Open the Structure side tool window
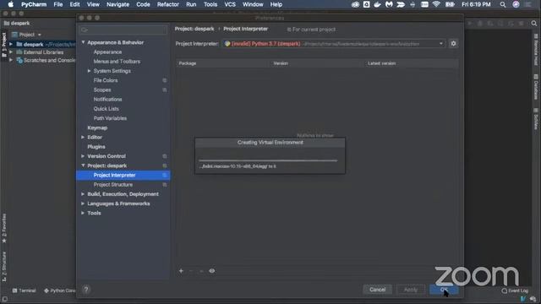The image size is (541, 304). pyautogui.click(x=4, y=267)
